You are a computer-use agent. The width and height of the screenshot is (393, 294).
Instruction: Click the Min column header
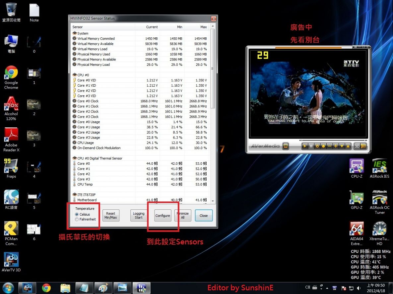pos(172,27)
